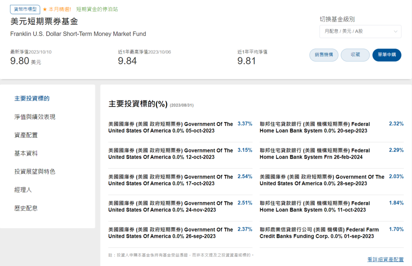Click the 近1年平均淨值 label
The width and height of the screenshot is (412, 266).
[252, 52]
